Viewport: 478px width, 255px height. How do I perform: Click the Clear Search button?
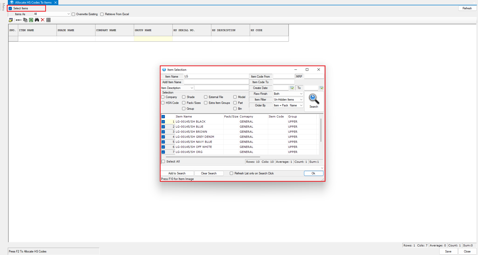[209, 173]
